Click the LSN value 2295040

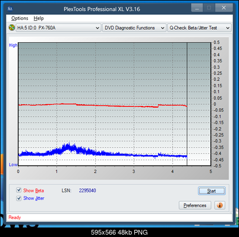coord(87,191)
